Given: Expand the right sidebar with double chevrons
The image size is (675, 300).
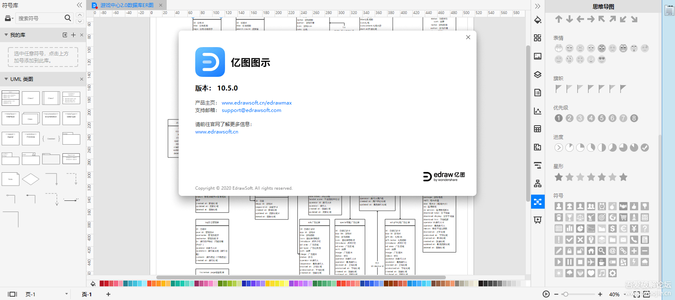Looking at the screenshot, I should tap(538, 6).
